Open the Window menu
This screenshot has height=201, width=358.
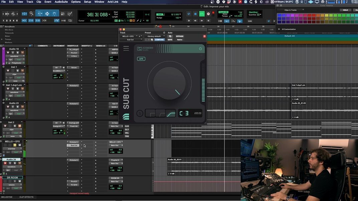point(99,2)
